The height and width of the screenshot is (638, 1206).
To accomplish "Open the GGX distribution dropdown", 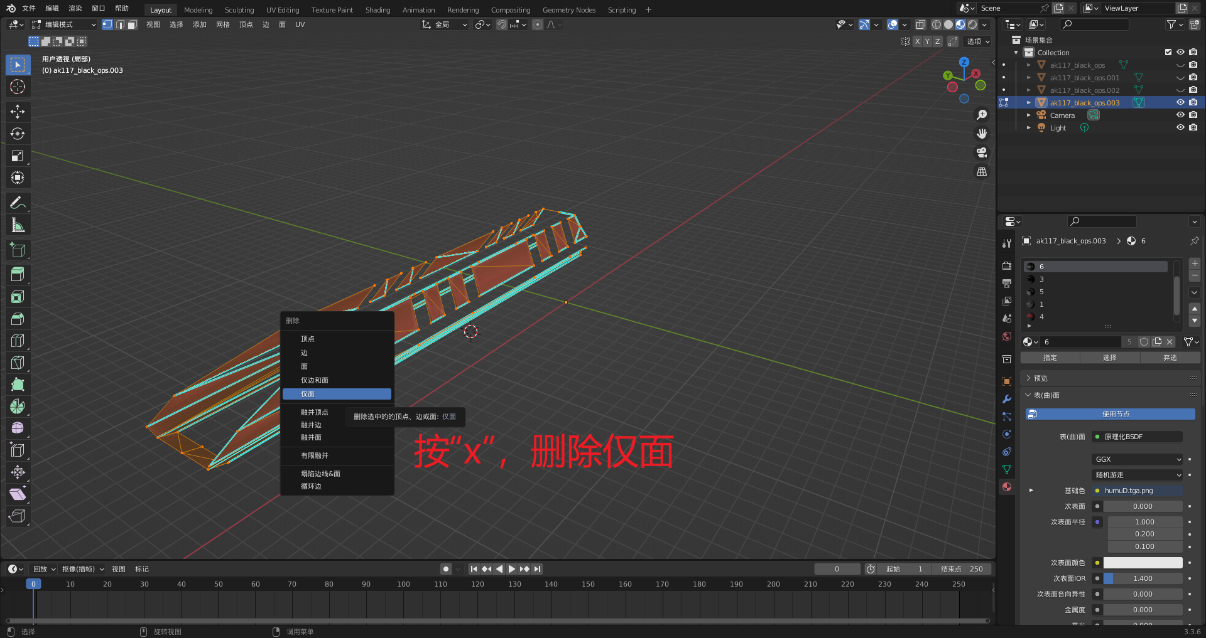I will point(1138,459).
